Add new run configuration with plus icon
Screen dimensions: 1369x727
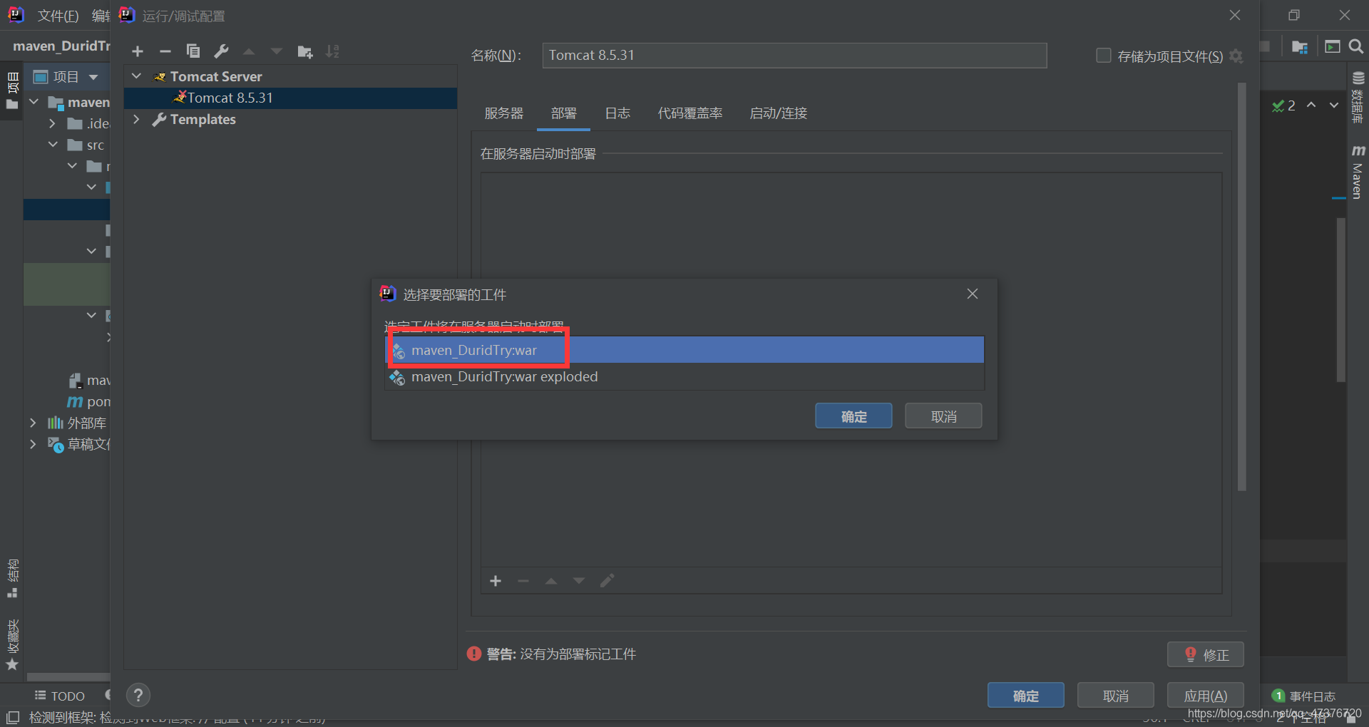138,51
